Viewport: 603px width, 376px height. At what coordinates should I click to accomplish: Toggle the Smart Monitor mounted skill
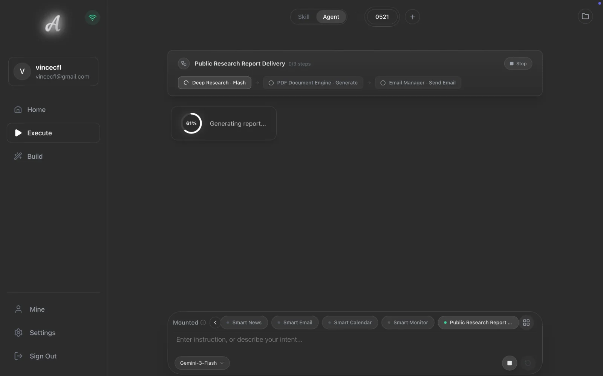tap(408, 323)
